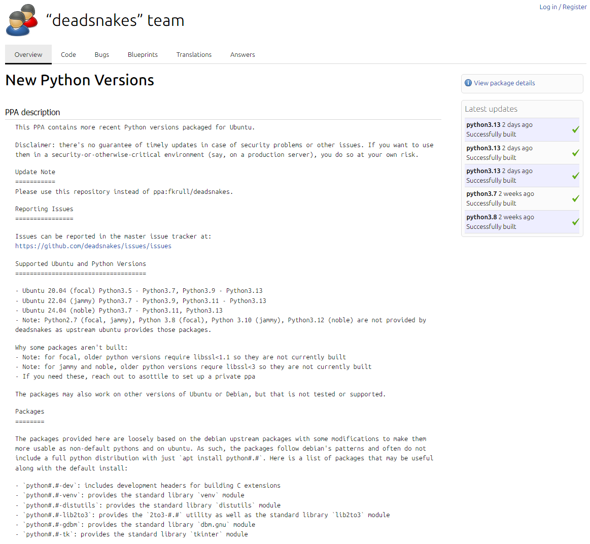590x544 pixels.
Task: Click the Ubuntu 22.04 (jammy) line
Action: [141, 301]
